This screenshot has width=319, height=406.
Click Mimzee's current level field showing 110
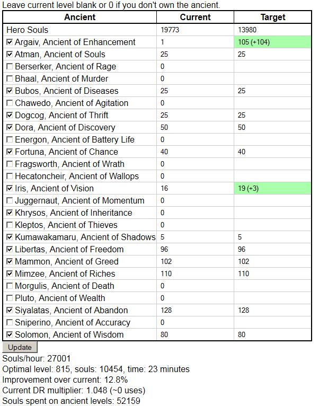(x=195, y=273)
